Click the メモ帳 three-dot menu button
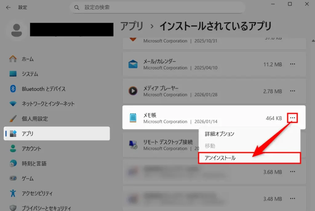The height and width of the screenshot is (211, 315). coord(293,118)
